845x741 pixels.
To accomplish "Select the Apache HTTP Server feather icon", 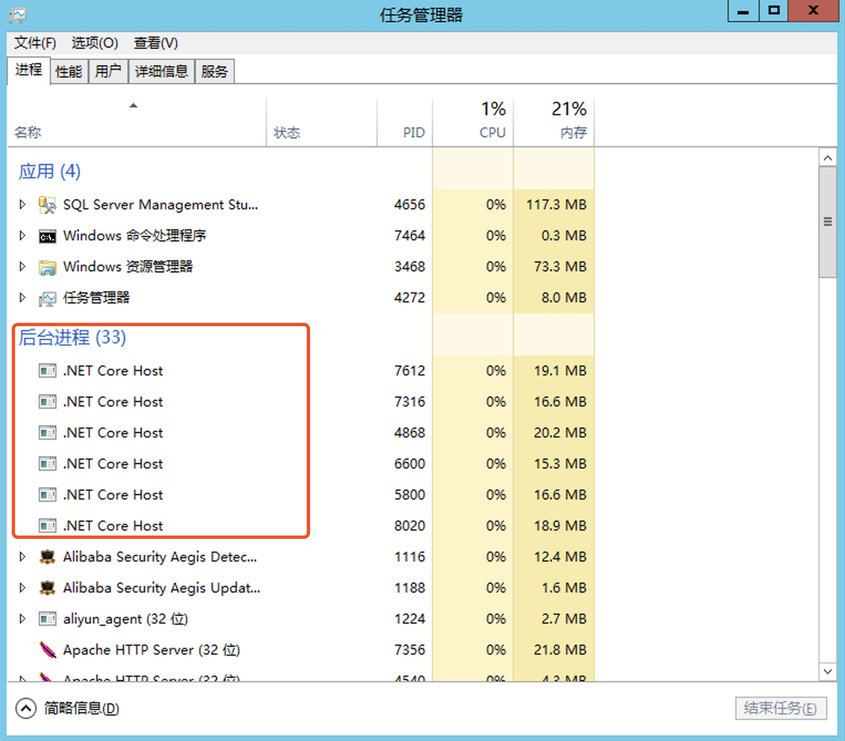I will [x=47, y=650].
